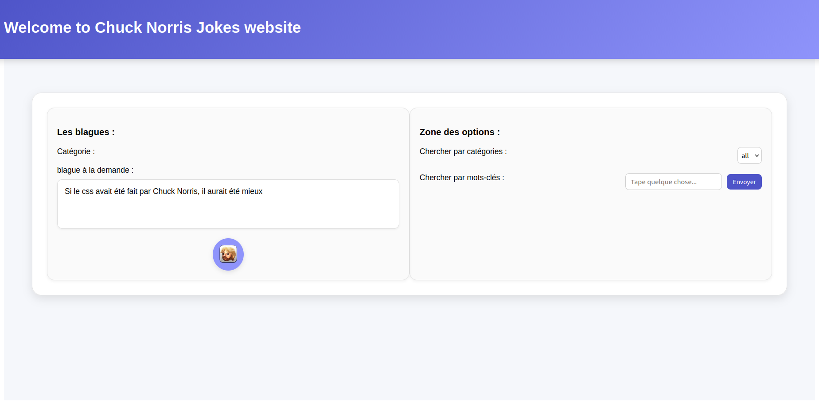Click the 'blague à la demande :' label
This screenshot has height=403, width=819.
(x=95, y=170)
